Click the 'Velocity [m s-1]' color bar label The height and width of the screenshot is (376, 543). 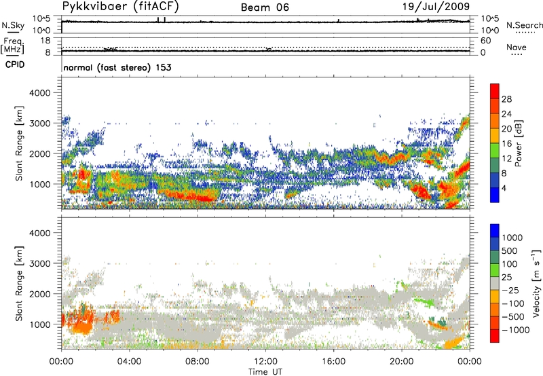tap(536, 283)
